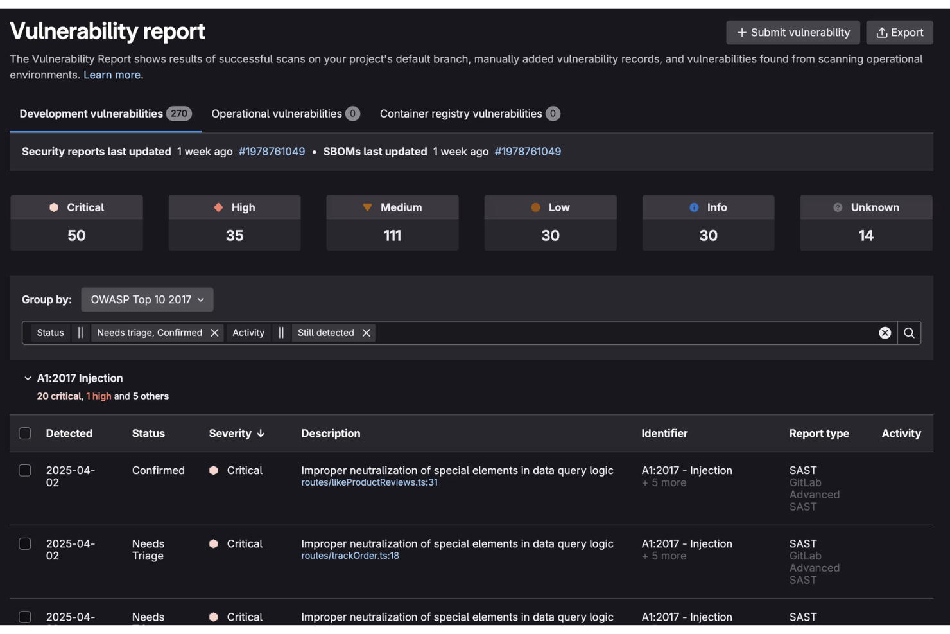950x634 pixels.
Task: Click the High severity diamond icon
Action: coord(217,207)
